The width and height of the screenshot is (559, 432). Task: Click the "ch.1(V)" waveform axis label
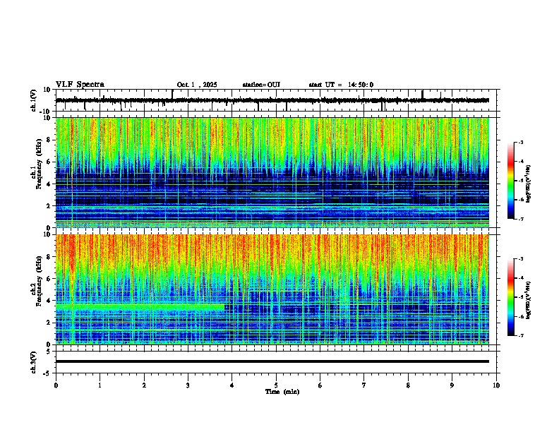[x=34, y=100]
